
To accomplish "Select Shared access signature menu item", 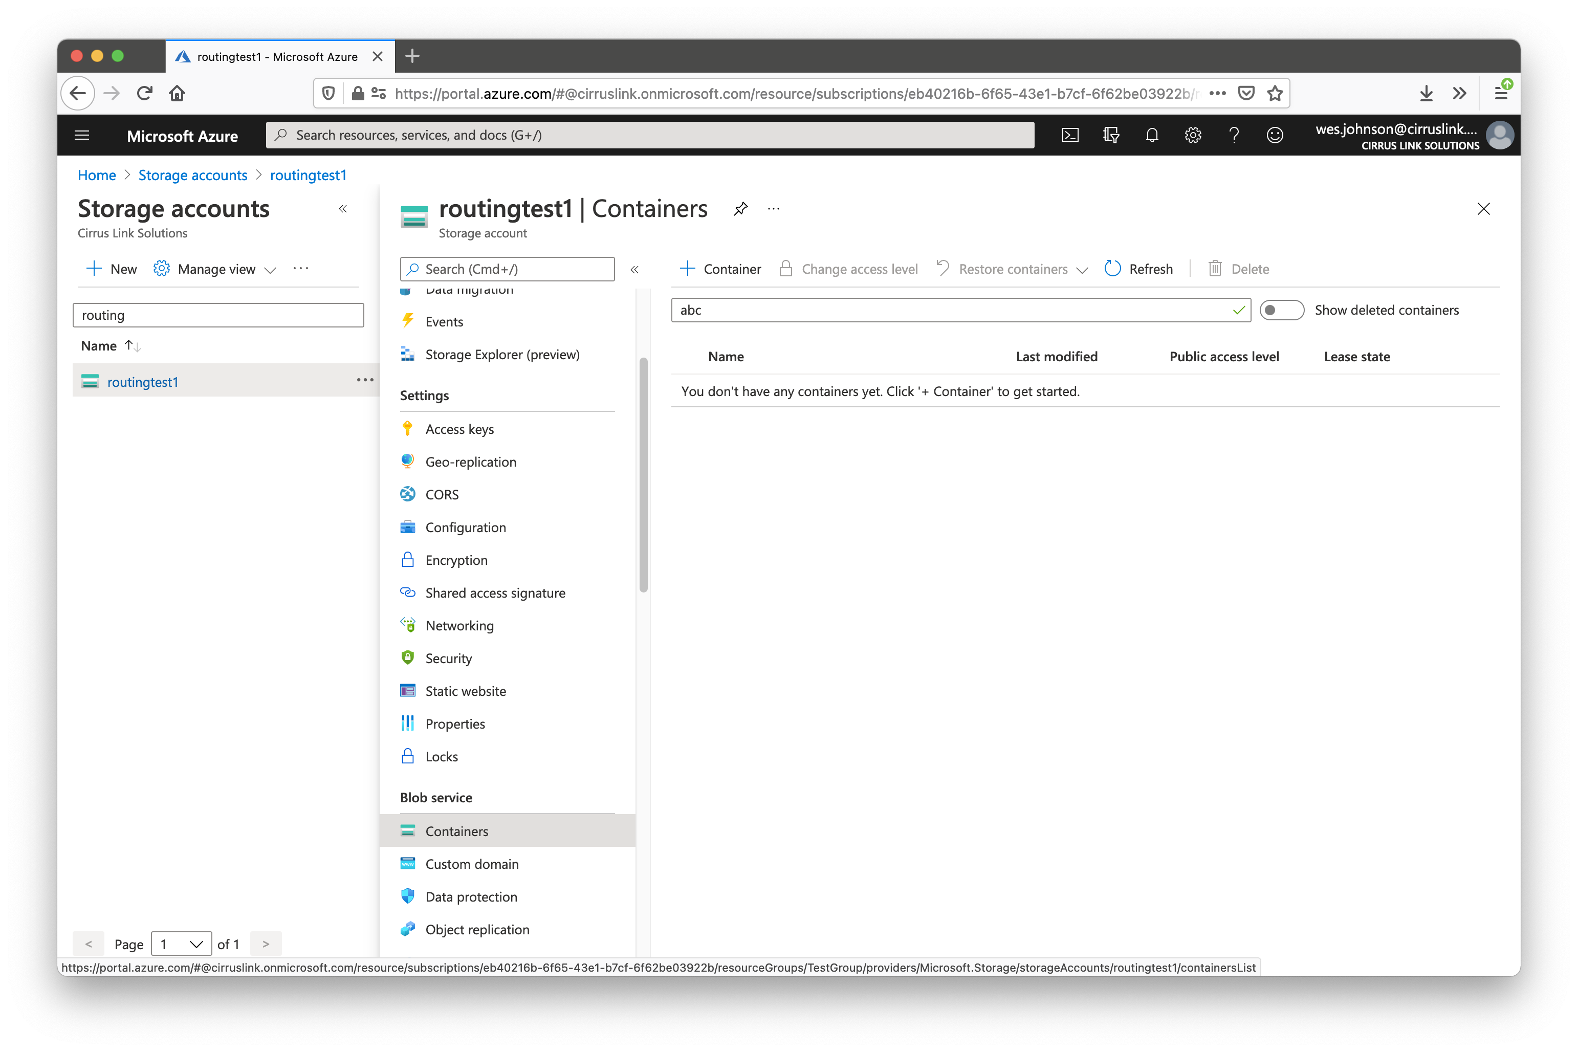I will 495,593.
